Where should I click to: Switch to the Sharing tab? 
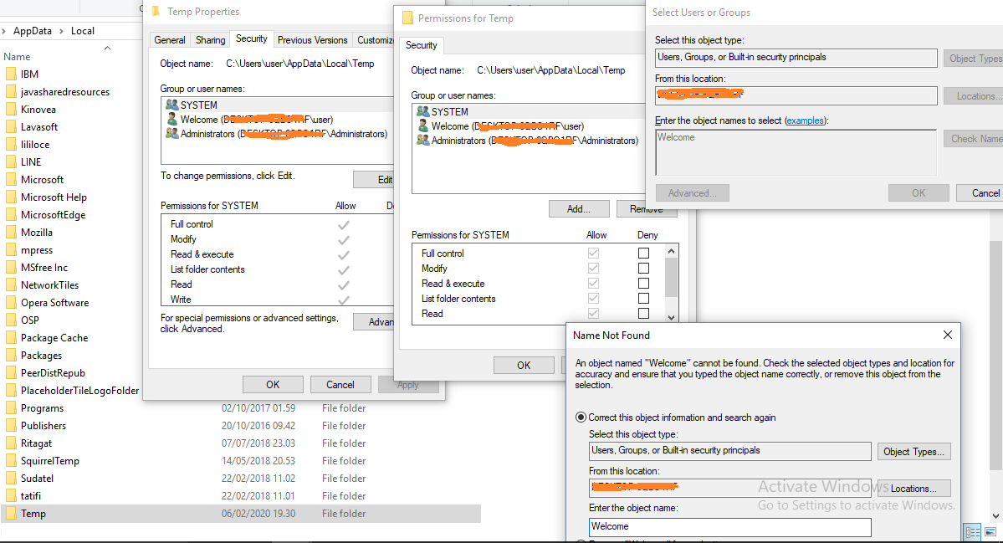pos(209,39)
